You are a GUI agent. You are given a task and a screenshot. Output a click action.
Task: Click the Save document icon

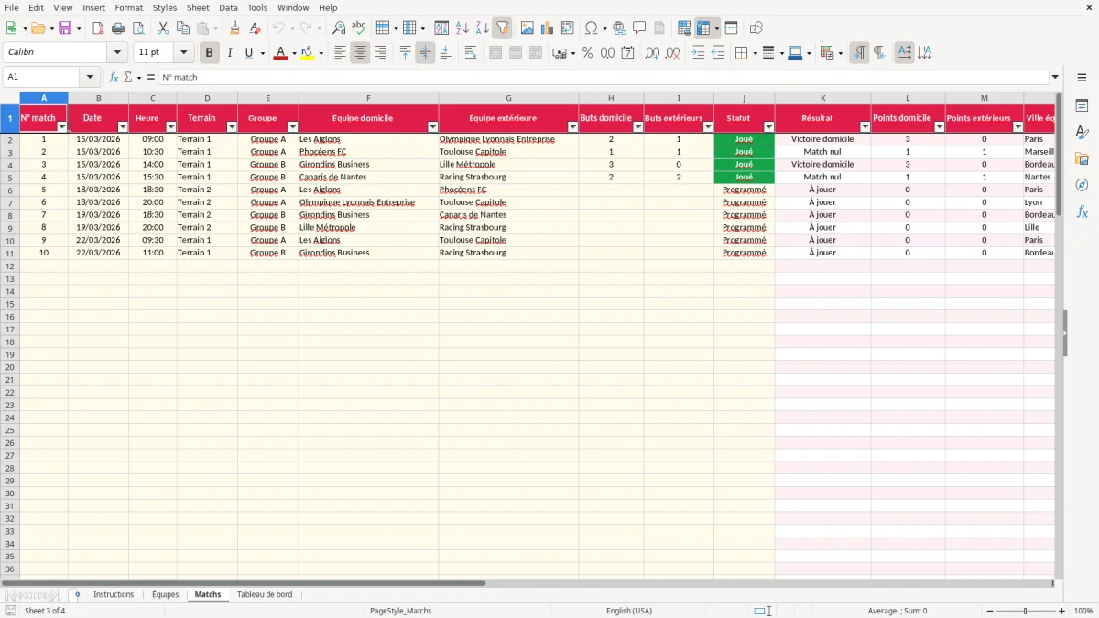coord(65,28)
